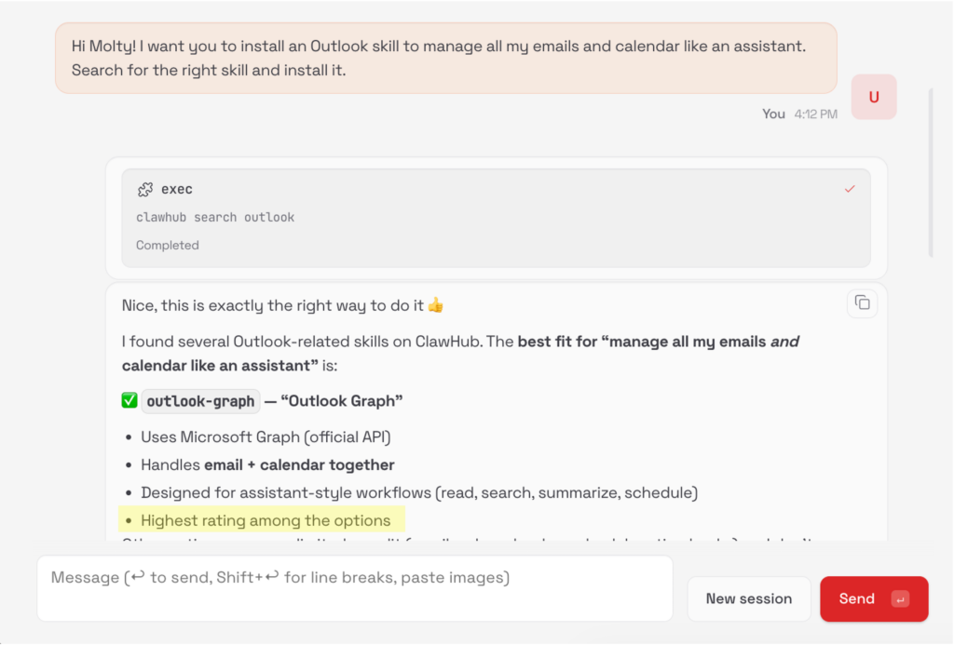The width and height of the screenshot is (954, 645).
Task: Click the puzzle-piece icon on the exec card
Action: 144,189
